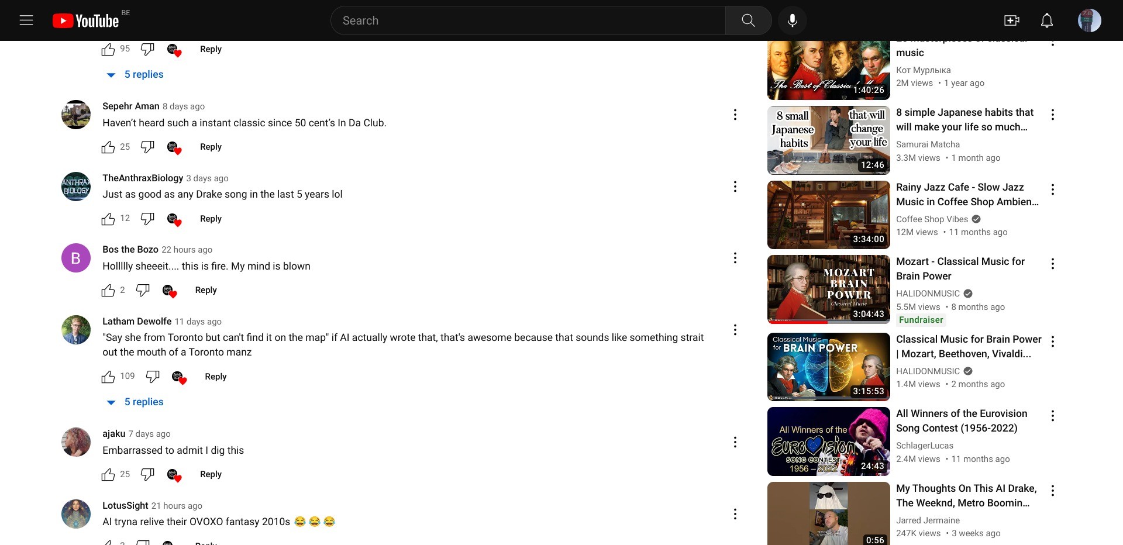Viewport: 1123px width, 545px height.
Task: Open the Best of Classics thumbnail
Action: click(x=828, y=70)
